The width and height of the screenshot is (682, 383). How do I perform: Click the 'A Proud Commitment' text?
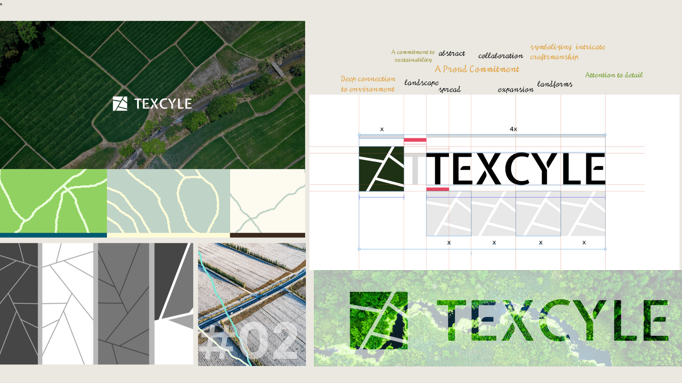[x=477, y=69]
